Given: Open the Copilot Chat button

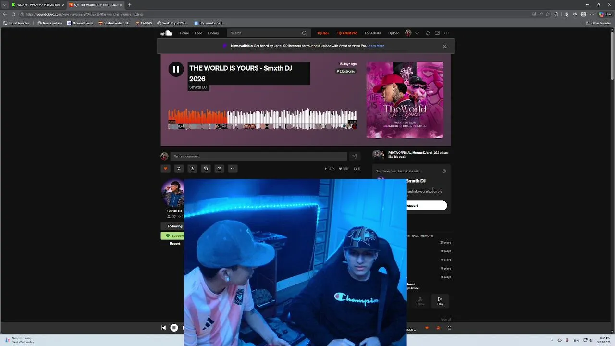Looking at the screenshot, I should pyautogui.click(x=605, y=14).
